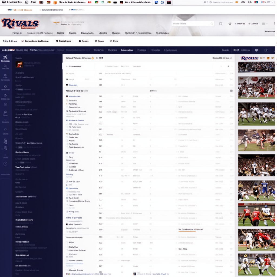The image size is (277, 277).
Task: Open the 'Soancl foon' dropdown in the sub-navigation
Action: click(64, 41)
